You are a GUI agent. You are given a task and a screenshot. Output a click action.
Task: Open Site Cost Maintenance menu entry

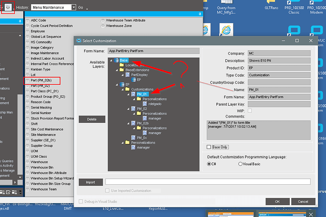(47, 129)
